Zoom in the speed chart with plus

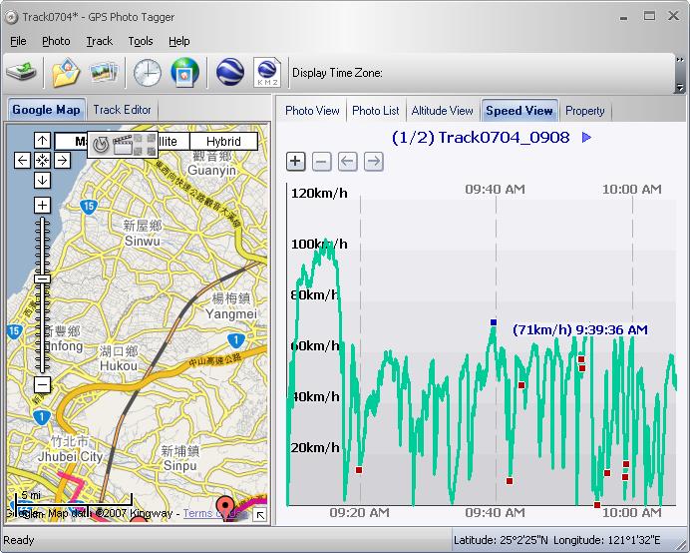(x=296, y=162)
